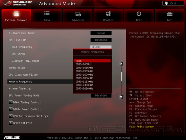The height and width of the screenshot is (140, 186).
Task: Open the Tool tab icon
Action: pyautogui.click(x=170, y=14)
